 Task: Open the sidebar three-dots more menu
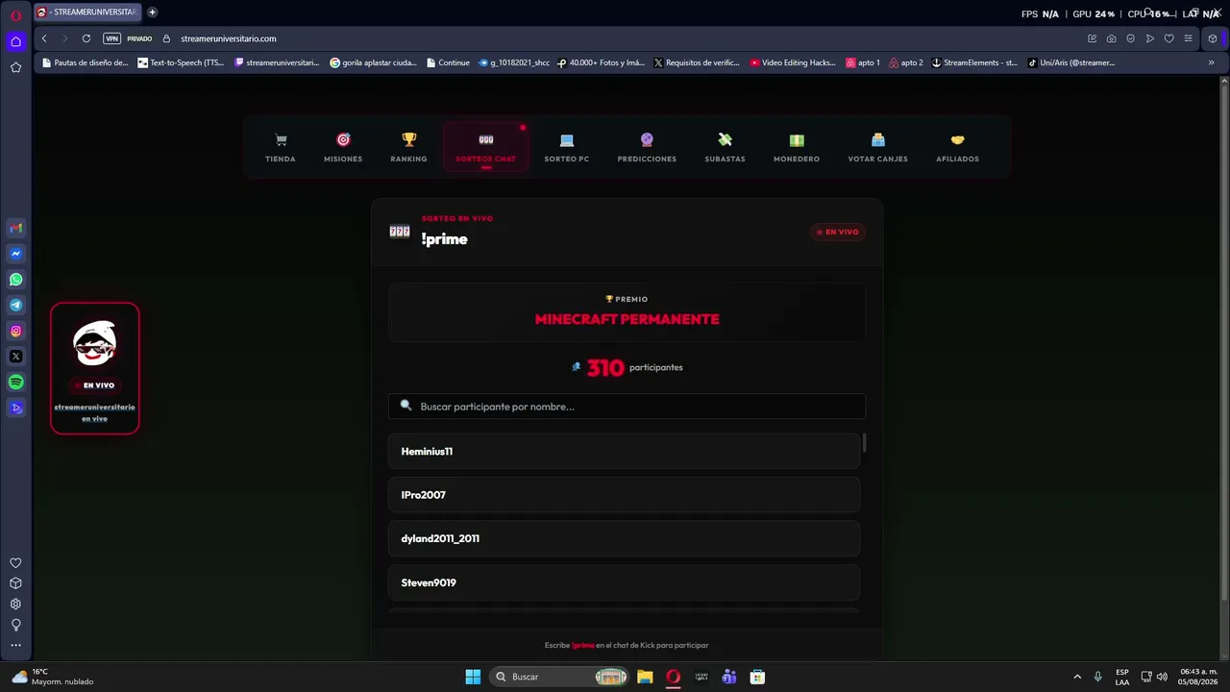(x=15, y=646)
